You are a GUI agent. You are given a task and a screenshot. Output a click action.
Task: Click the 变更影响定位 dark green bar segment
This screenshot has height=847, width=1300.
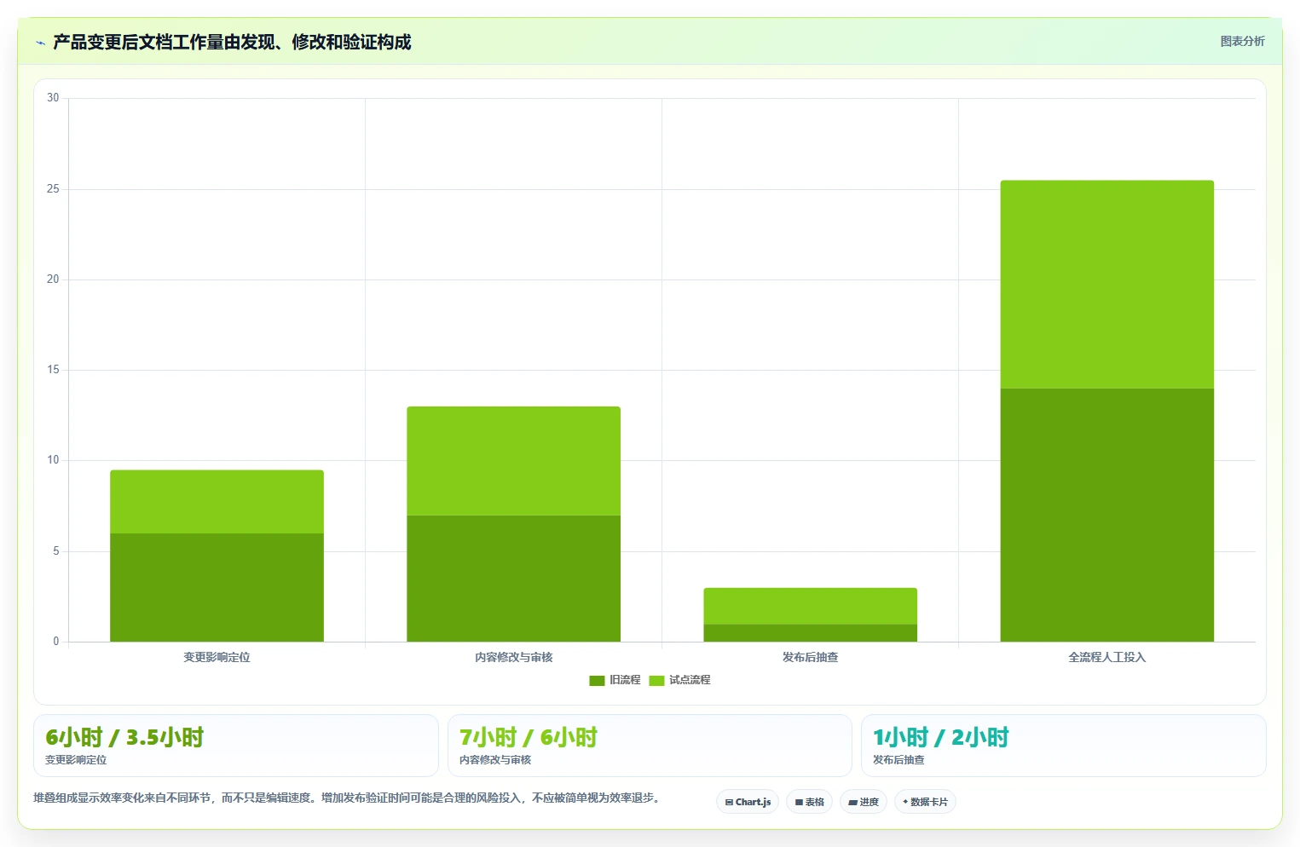(x=217, y=587)
